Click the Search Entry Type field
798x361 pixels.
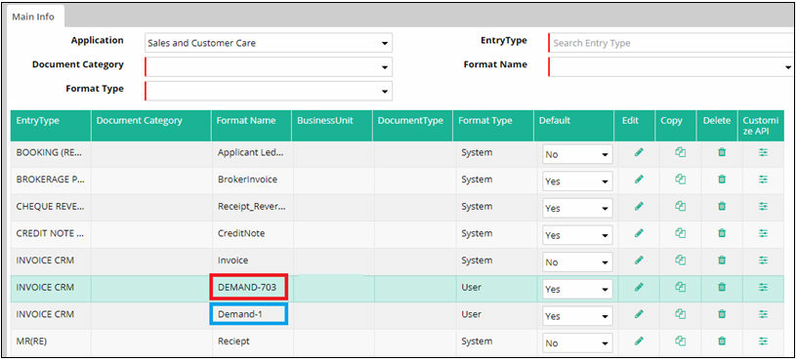tap(671, 43)
